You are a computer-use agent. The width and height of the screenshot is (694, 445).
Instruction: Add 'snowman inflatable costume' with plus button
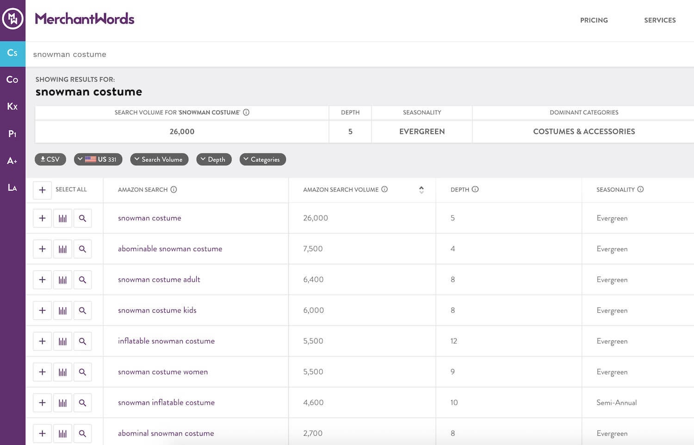pyautogui.click(x=42, y=403)
